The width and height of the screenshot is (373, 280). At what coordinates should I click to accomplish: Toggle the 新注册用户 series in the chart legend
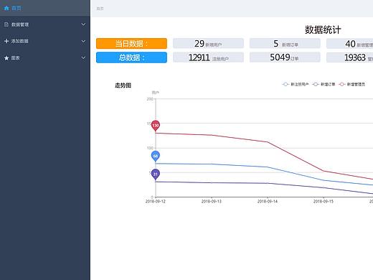tap(296, 84)
